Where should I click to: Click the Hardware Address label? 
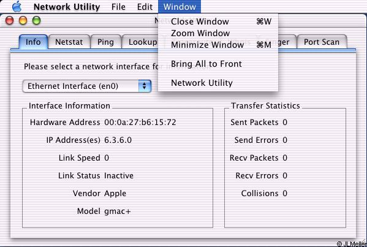pyautogui.click(x=65, y=123)
